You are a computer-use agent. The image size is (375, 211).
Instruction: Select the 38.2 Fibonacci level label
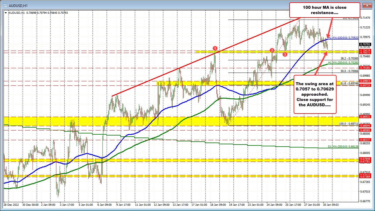point(349,59)
